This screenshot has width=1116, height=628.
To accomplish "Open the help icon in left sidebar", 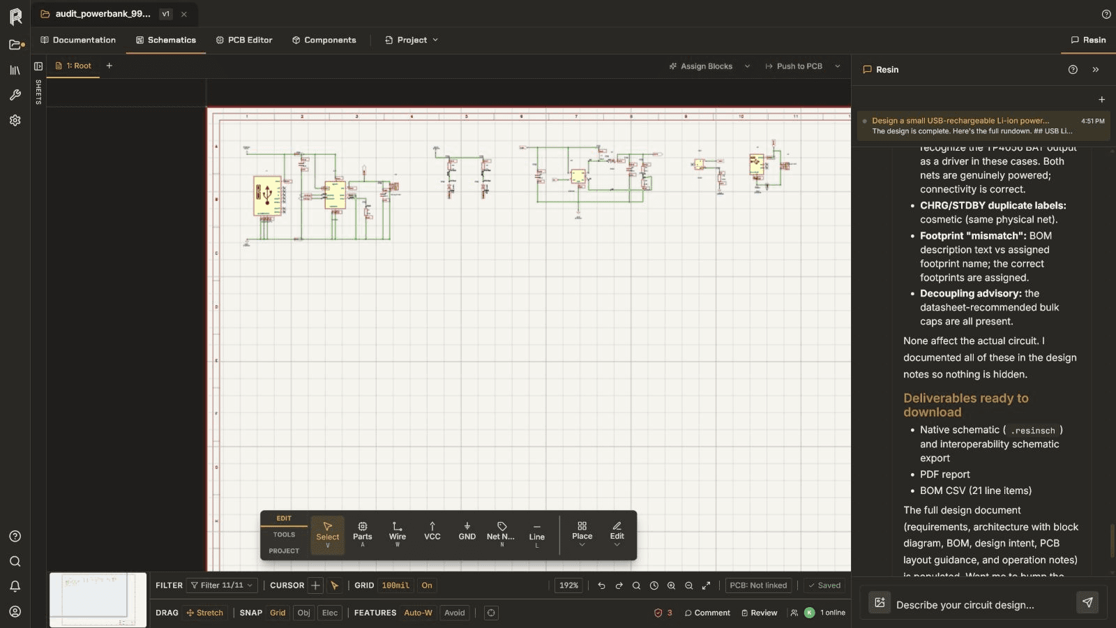I will [15, 536].
